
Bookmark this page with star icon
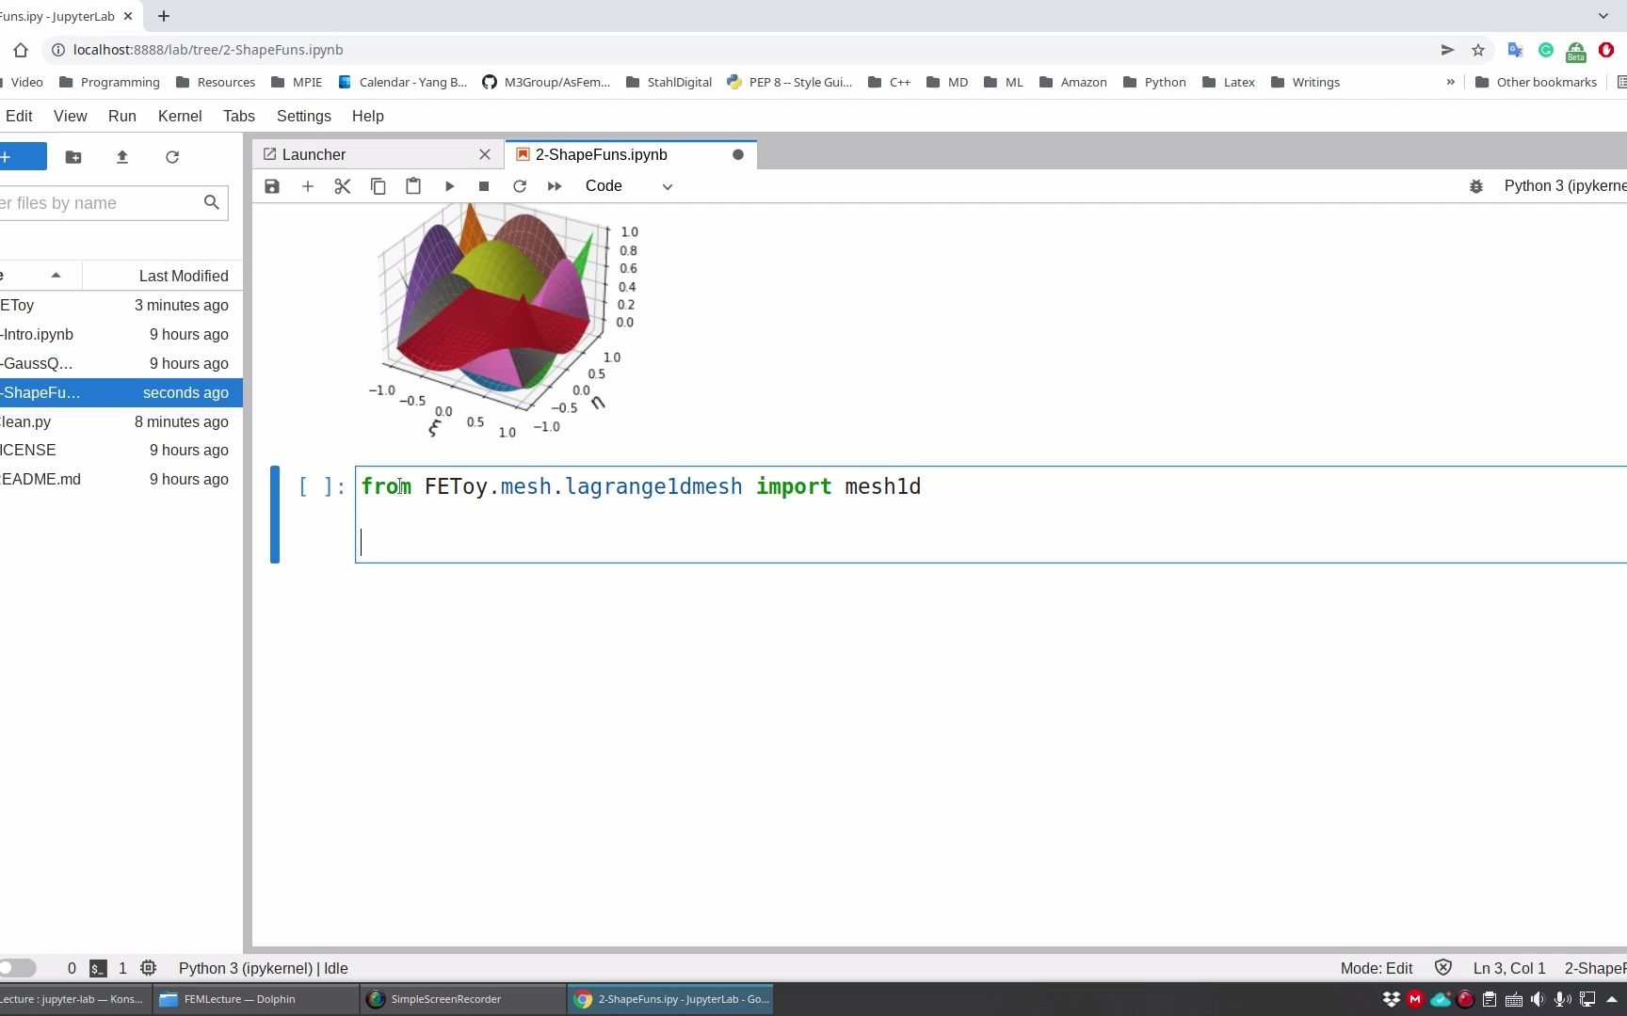[1478, 50]
